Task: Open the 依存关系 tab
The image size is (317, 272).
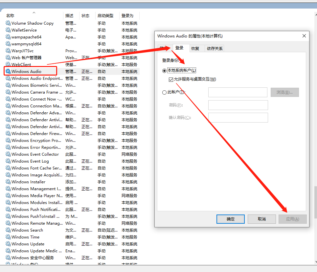Action: point(215,48)
